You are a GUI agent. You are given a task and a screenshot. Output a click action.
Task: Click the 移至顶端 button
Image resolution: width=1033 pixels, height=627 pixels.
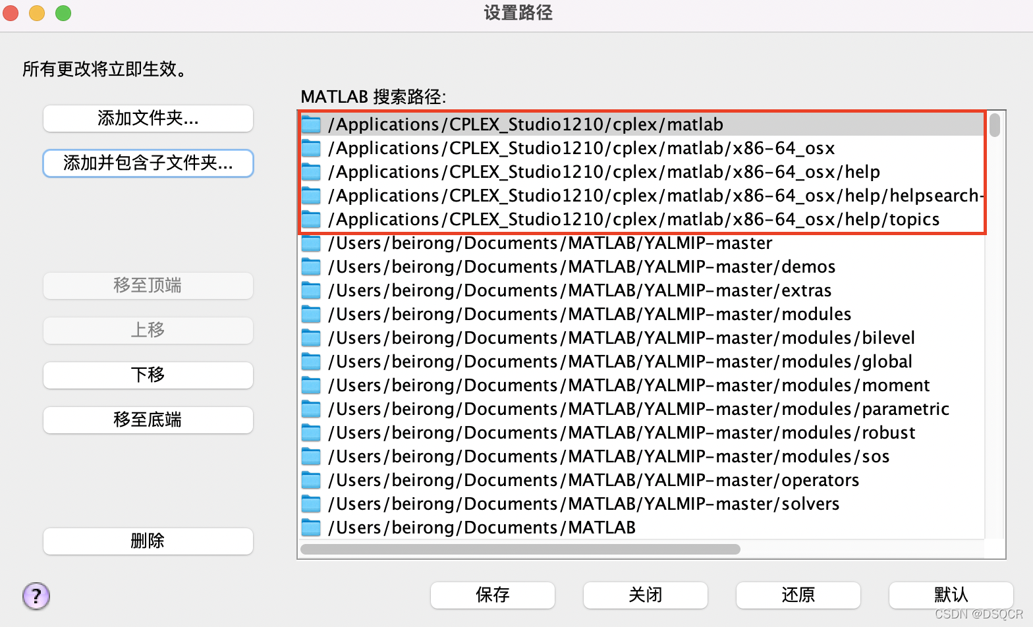coord(148,286)
